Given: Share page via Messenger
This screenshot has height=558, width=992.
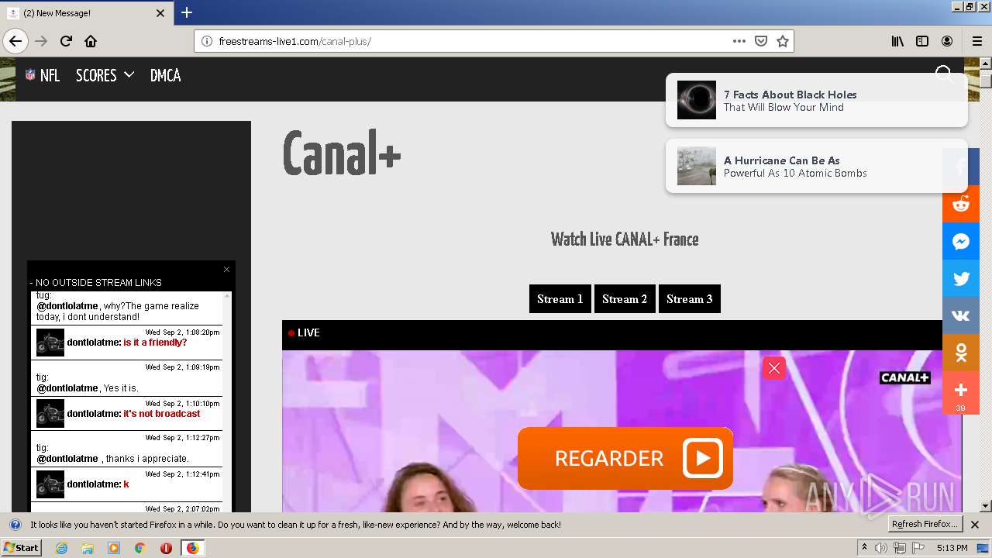Looking at the screenshot, I should pos(961,241).
